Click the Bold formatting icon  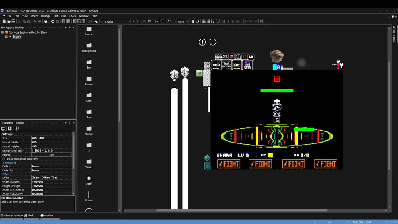point(224,22)
